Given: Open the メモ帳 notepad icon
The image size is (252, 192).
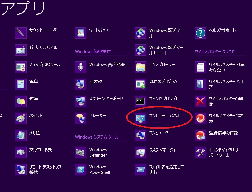Looking at the screenshot, I should pyautogui.click(x=21, y=135).
